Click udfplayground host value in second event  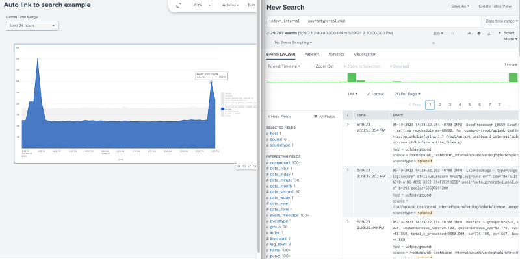(x=419, y=195)
